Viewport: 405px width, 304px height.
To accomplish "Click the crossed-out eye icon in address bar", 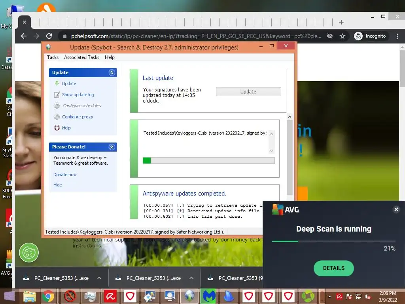I will tap(330, 36).
